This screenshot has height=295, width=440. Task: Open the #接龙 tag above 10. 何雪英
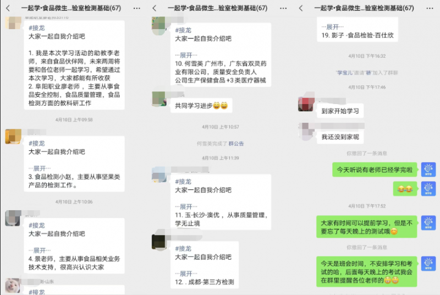[x=183, y=30]
